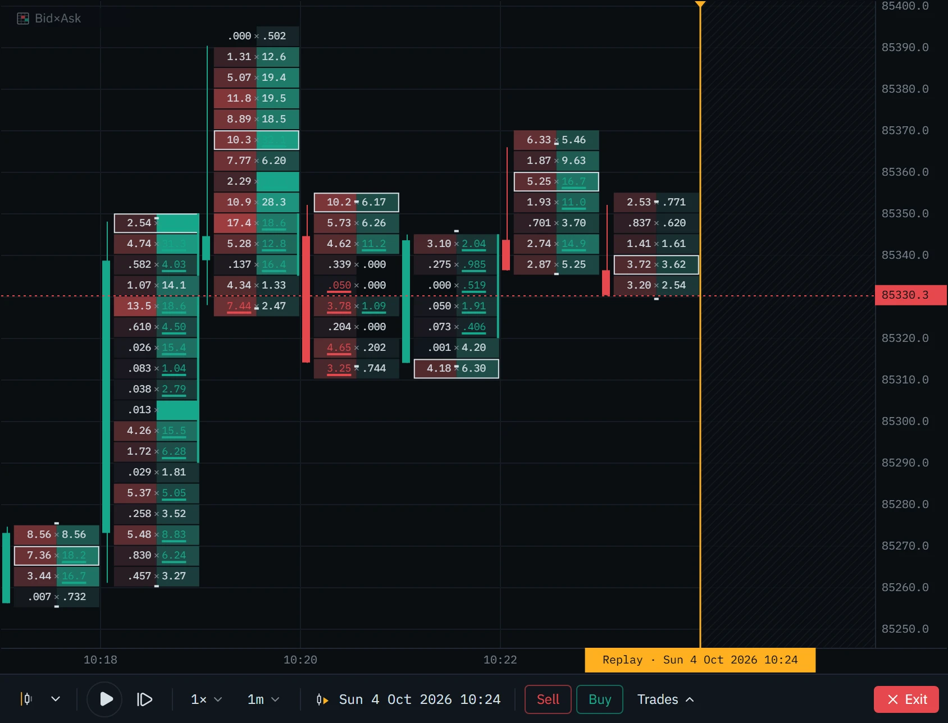
Task: Step forward one bar in replay
Action: point(145,699)
